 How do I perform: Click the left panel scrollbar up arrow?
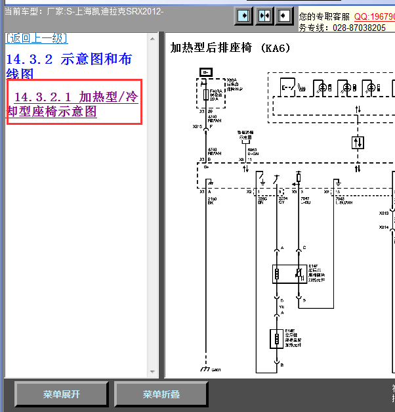(x=152, y=39)
